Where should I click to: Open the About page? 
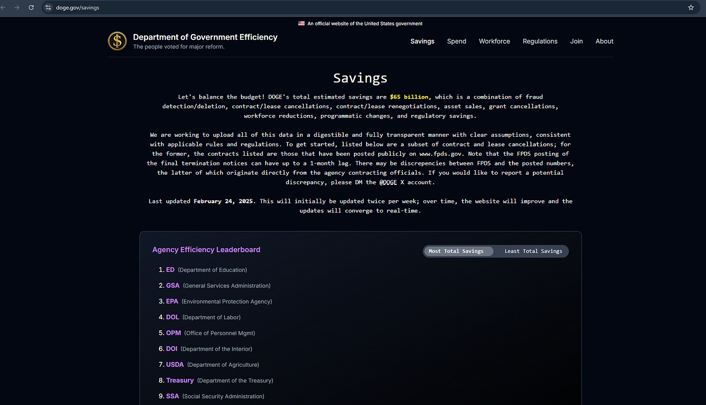click(605, 41)
